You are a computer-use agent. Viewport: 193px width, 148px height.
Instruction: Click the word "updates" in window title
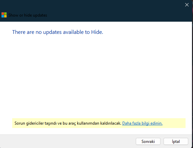(40, 15)
